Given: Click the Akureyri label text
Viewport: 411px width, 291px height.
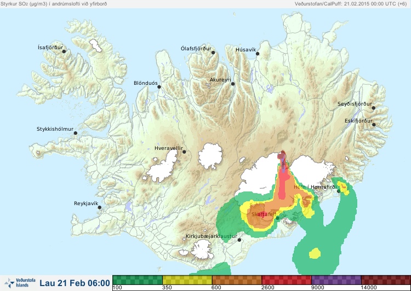Looking at the screenshot, I should [x=220, y=80].
